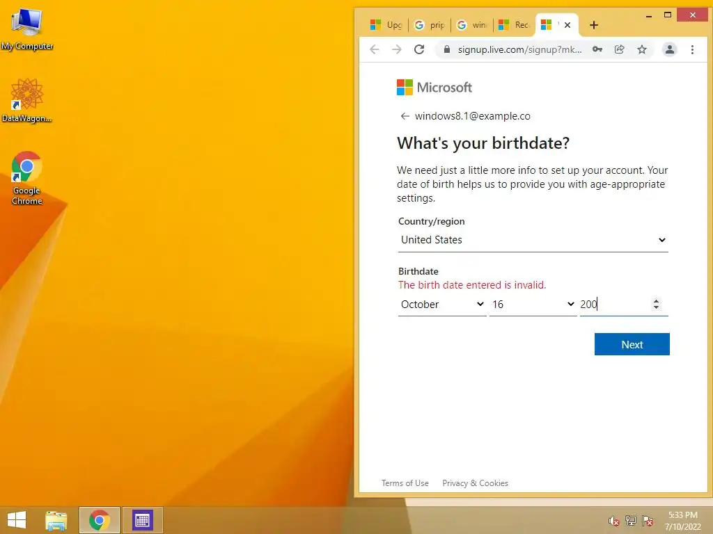This screenshot has height=534, width=713.
Task: Open the saved passwords key icon
Action: pos(597,49)
